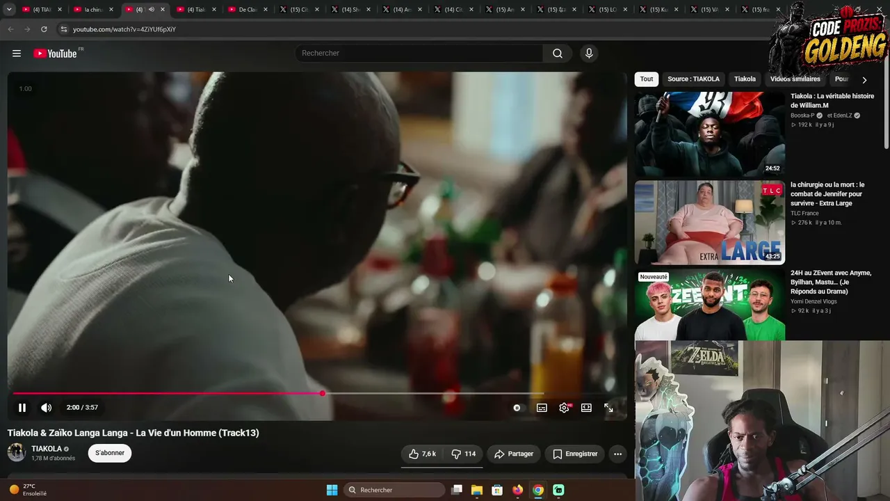Like the video with thumbs up

coord(423,454)
